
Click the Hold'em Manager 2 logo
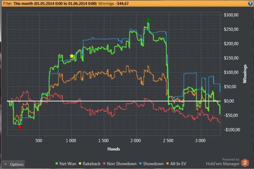tap(245, 162)
